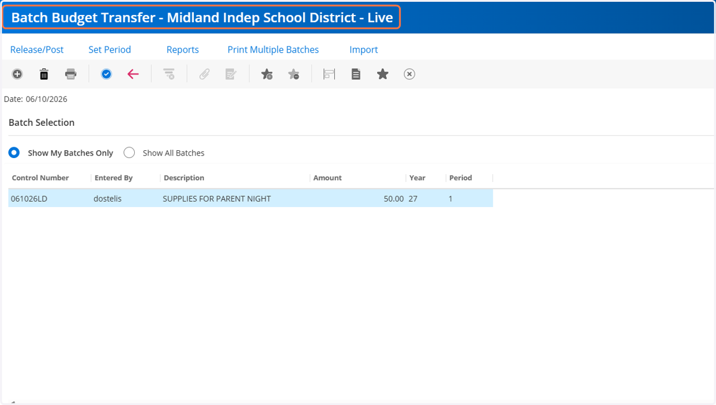
Task: Select Show My Batches Only radio button
Action: pyautogui.click(x=14, y=153)
